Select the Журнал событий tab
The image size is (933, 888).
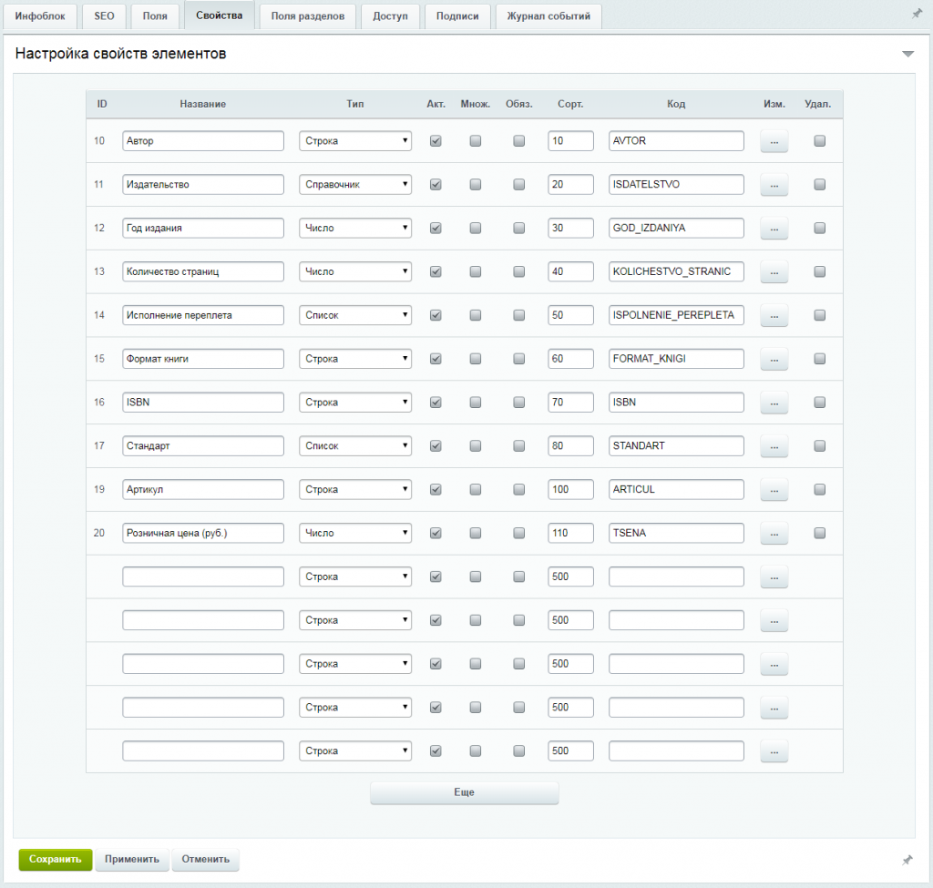click(x=549, y=16)
